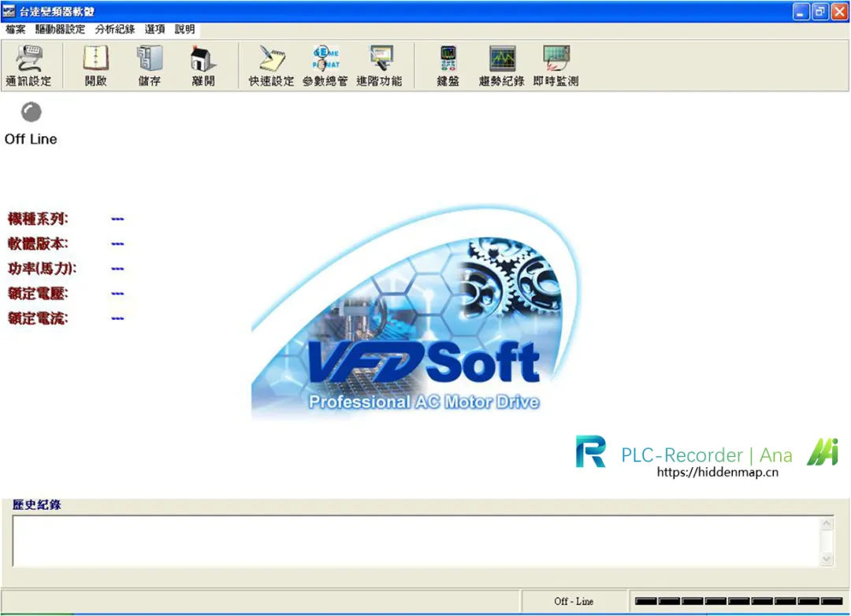Minimize the 台達變頻器軟體 window
Screen dimensions: 851x616
801,11
